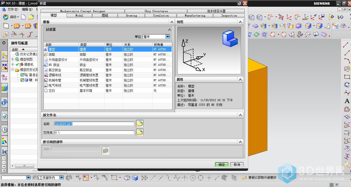Select the Arc tool in right toolbar

pyautogui.click(x=347, y=61)
